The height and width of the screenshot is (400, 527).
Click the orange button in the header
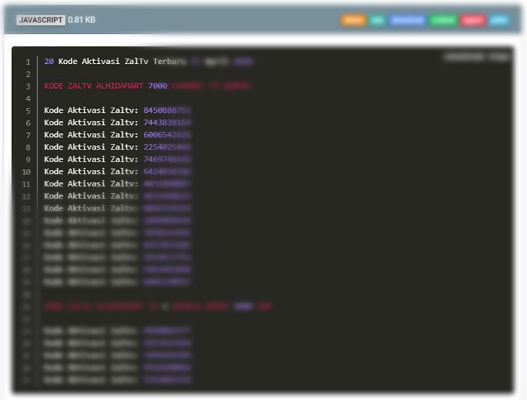coord(353,20)
